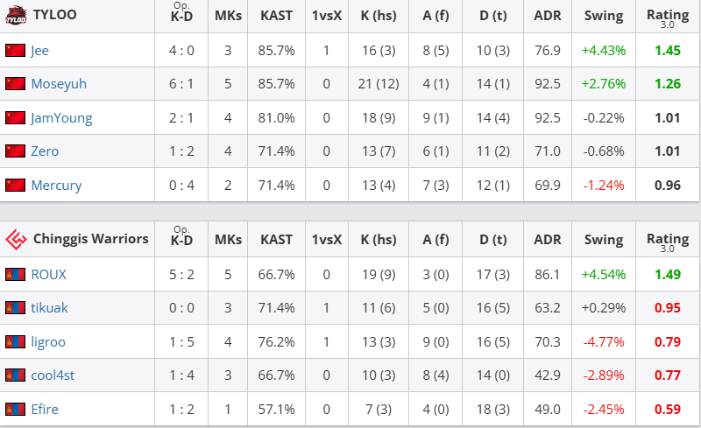Open ligroo's player page

pyautogui.click(x=48, y=341)
